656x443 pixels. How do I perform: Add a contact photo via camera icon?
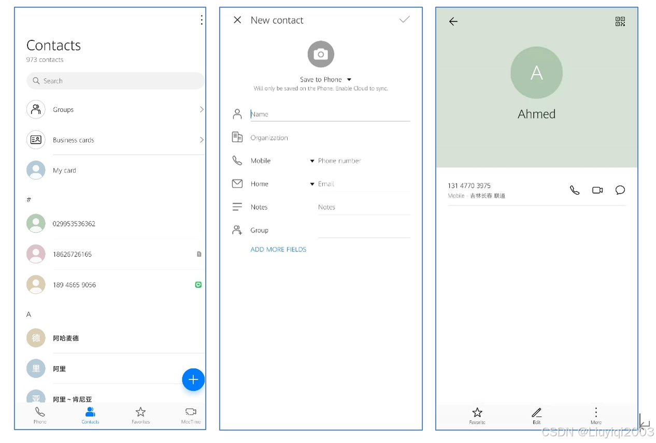321,54
